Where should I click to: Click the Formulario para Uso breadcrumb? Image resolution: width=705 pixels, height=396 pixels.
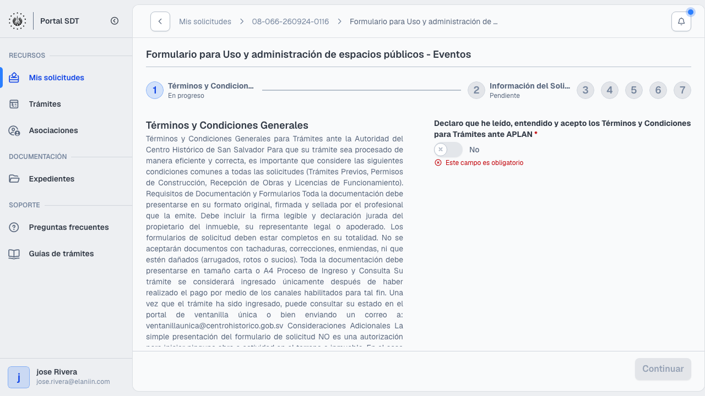[x=424, y=21]
